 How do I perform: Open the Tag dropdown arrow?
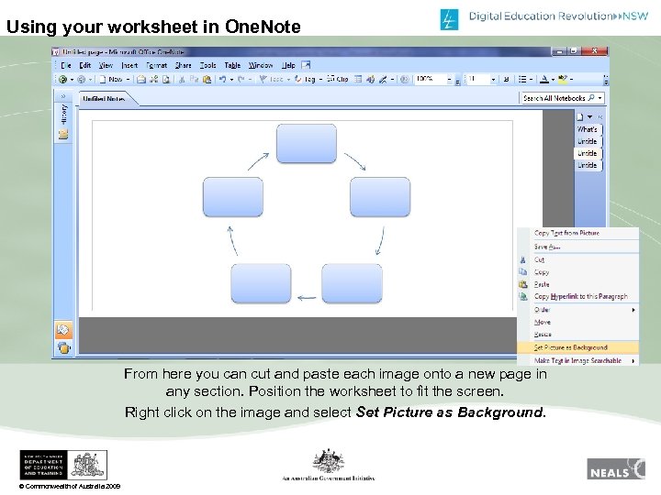click(320, 79)
